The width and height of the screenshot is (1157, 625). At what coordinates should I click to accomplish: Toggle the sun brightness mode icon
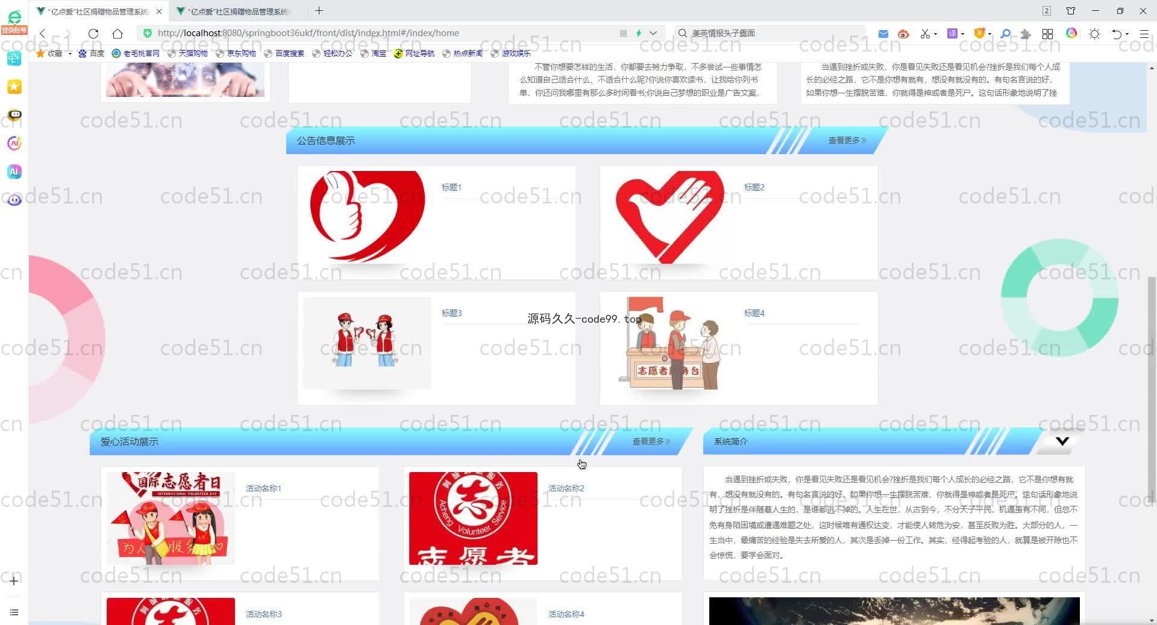pyautogui.click(x=1095, y=34)
